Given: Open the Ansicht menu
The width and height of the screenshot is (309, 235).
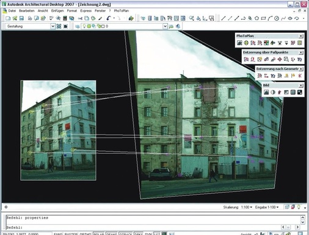Looking at the screenshot, I should [43, 11].
